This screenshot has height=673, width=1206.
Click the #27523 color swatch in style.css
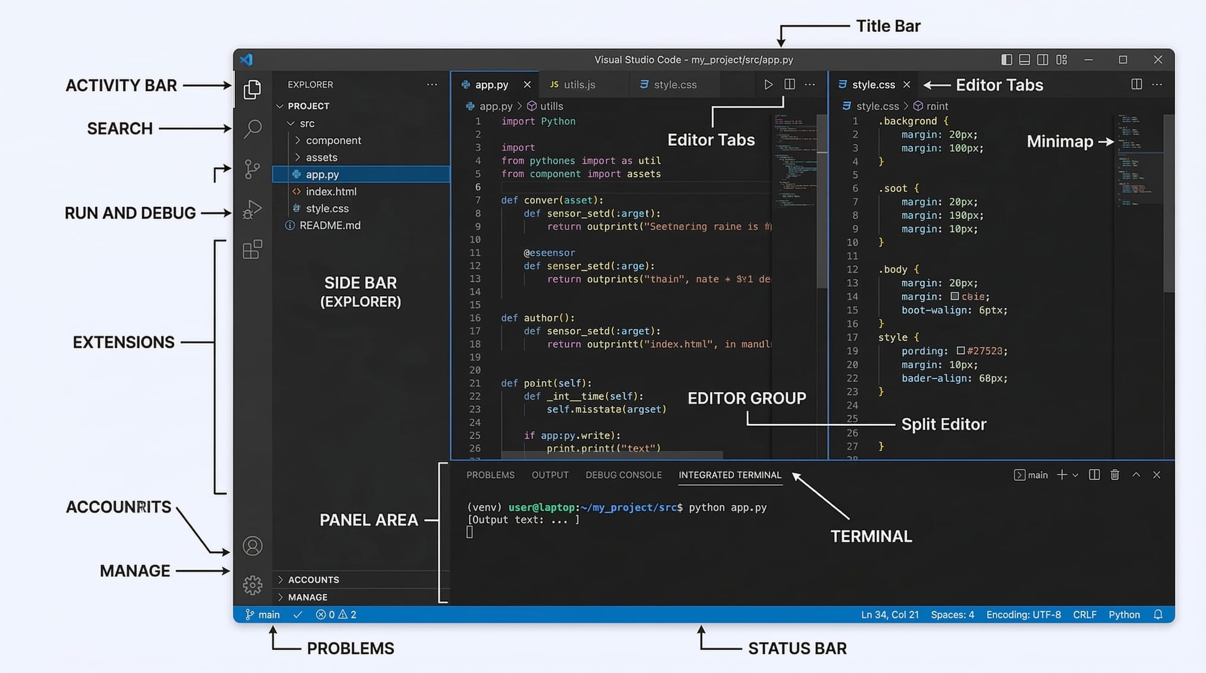961,350
